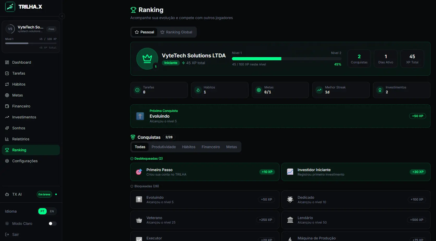Click the +250 XP badge on Veterano
The height and width of the screenshot is (241, 436).
coord(266,220)
